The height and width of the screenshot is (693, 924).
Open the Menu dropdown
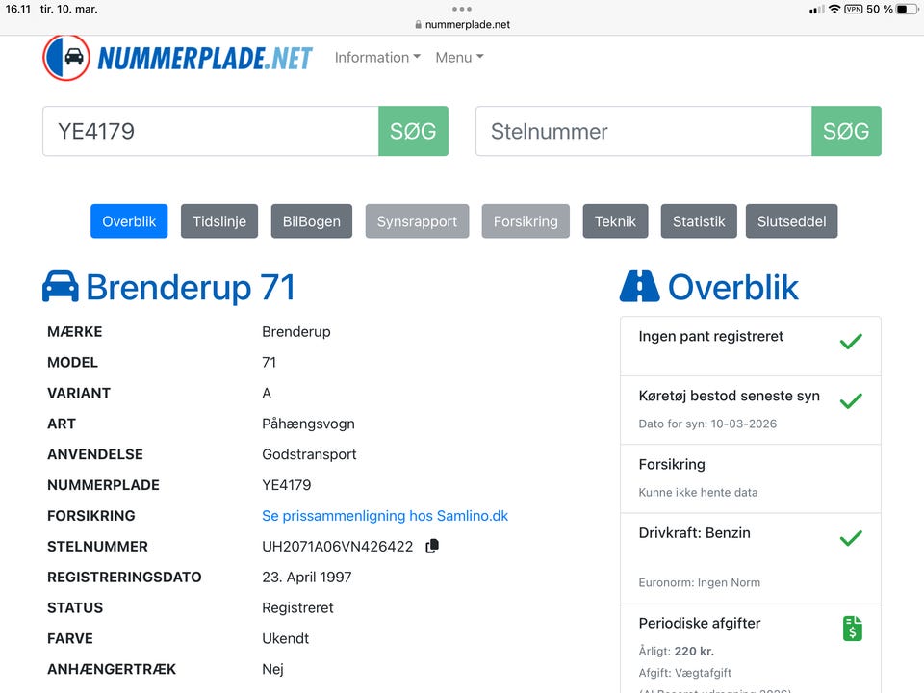point(459,57)
